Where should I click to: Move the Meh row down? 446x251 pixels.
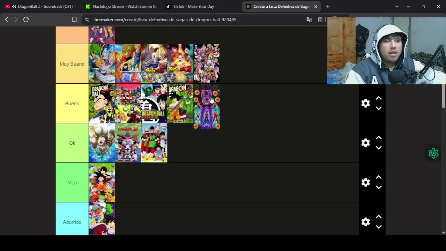click(x=379, y=187)
